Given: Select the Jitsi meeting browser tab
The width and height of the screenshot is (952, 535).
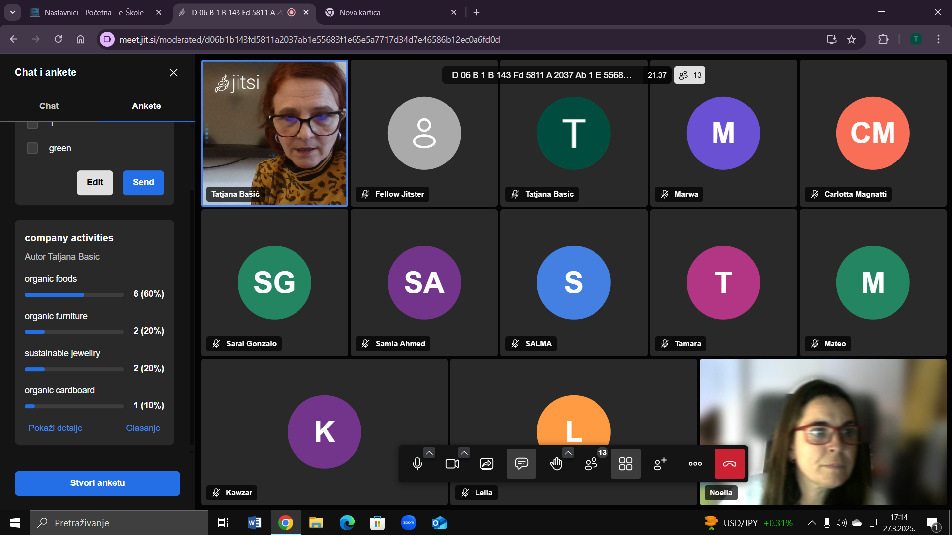Looking at the screenshot, I should 236,13.
